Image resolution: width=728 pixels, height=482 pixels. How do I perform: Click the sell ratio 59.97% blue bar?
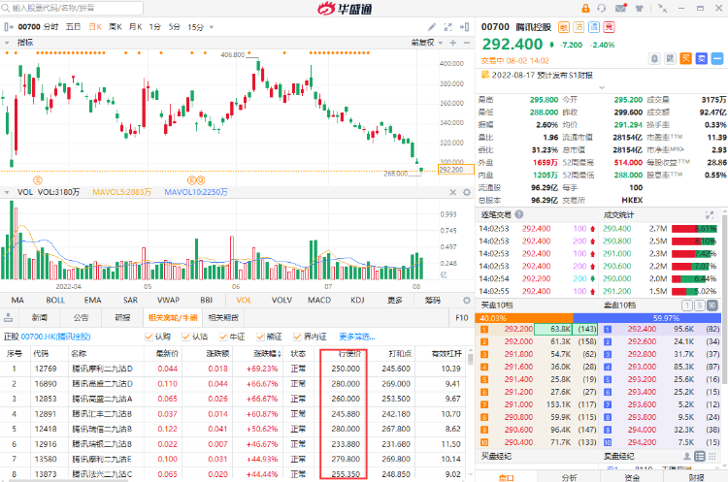tap(647, 318)
